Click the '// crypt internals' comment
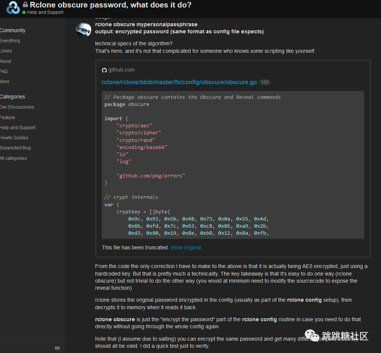This screenshot has width=381, height=353. pyautogui.click(x=131, y=197)
